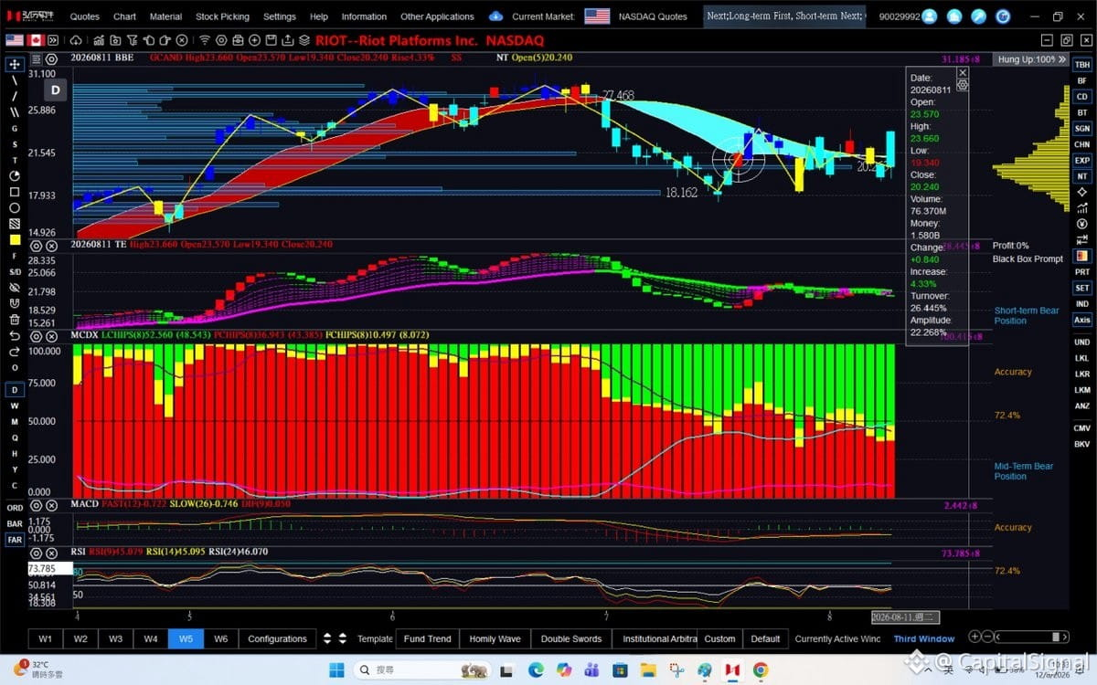Click the NASDAQ Quotes link
This screenshot has height=685, width=1097.
point(653,16)
